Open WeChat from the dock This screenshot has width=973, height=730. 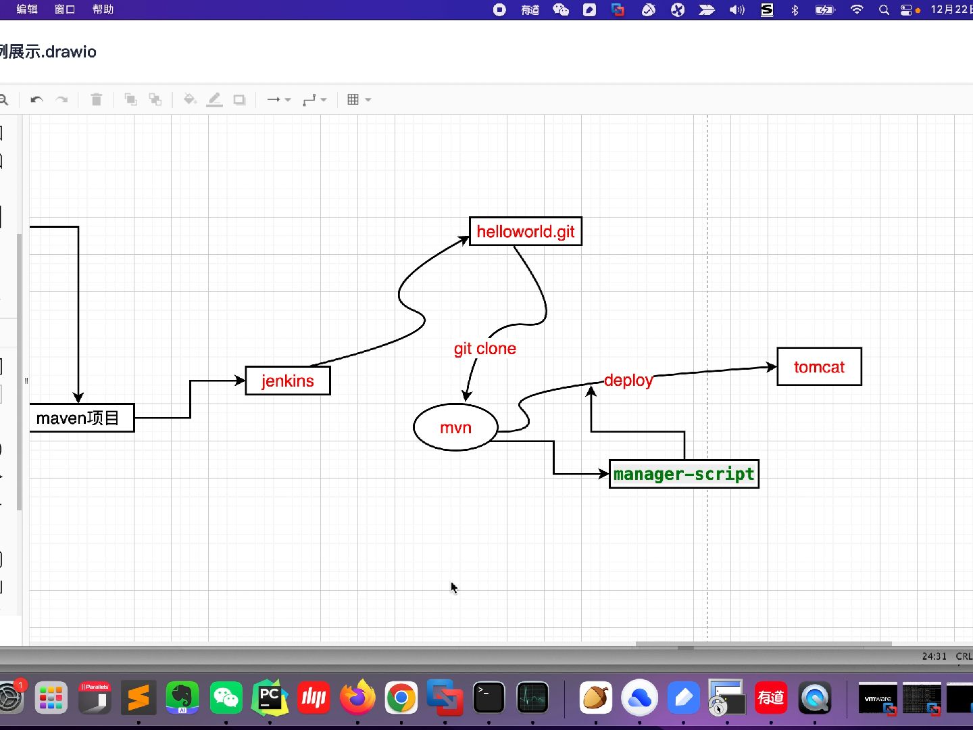point(226,698)
